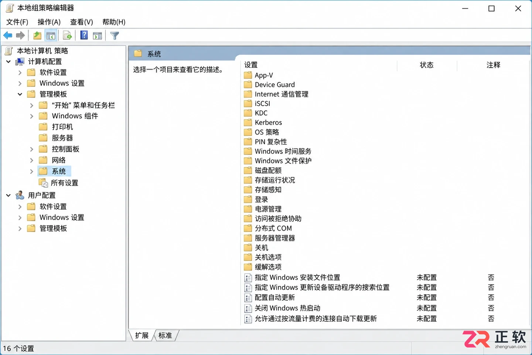Switch to the 标准 tab
Viewport: 532px width, 355px height.
coord(166,335)
